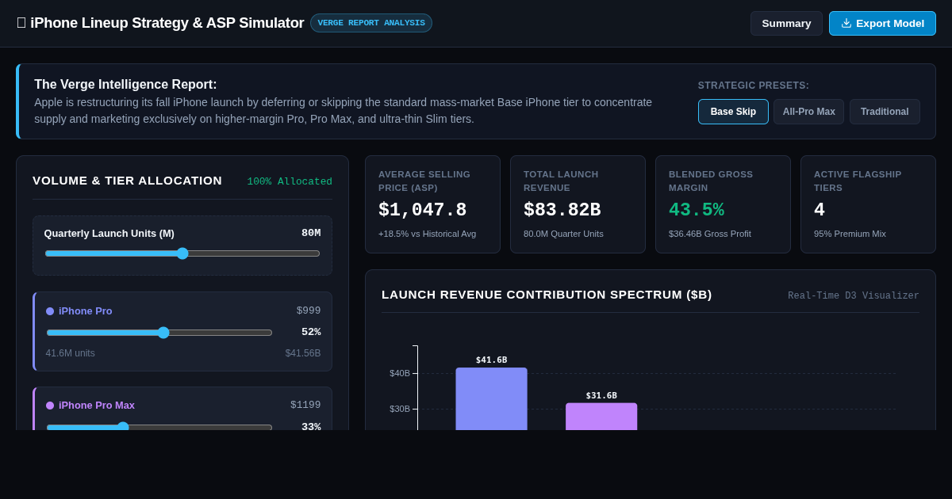Click the 80M launch units value

pos(311,233)
